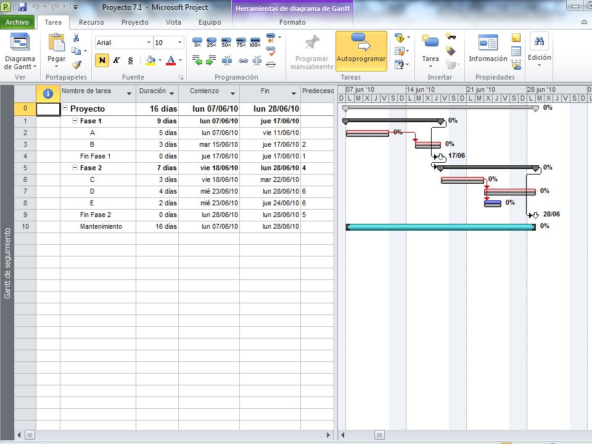Click the Insert Milestone diamond icon
Image resolution: width=592 pixels, height=444 pixels.
tap(451, 51)
